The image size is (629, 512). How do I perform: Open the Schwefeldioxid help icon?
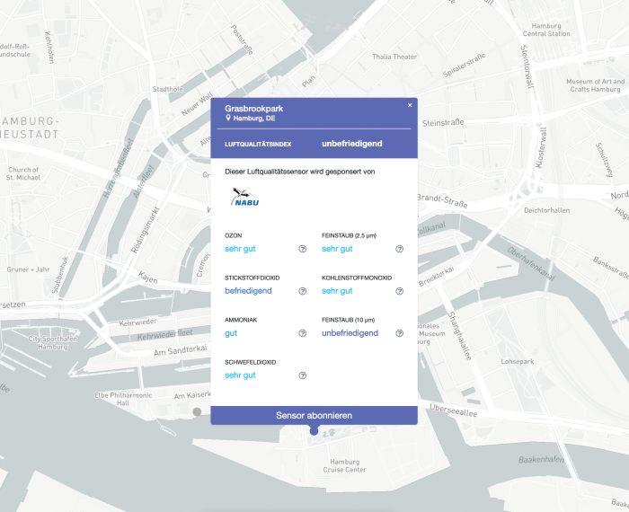tap(303, 375)
